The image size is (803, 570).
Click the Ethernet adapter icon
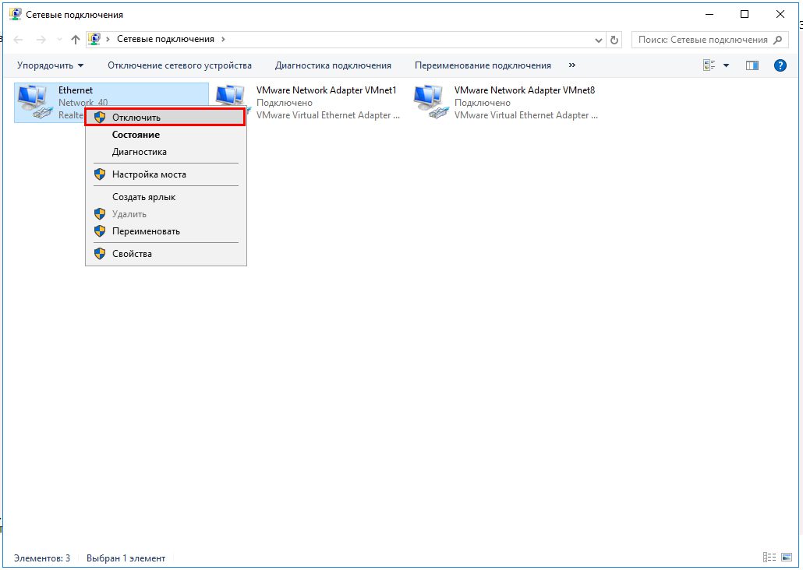[x=34, y=102]
